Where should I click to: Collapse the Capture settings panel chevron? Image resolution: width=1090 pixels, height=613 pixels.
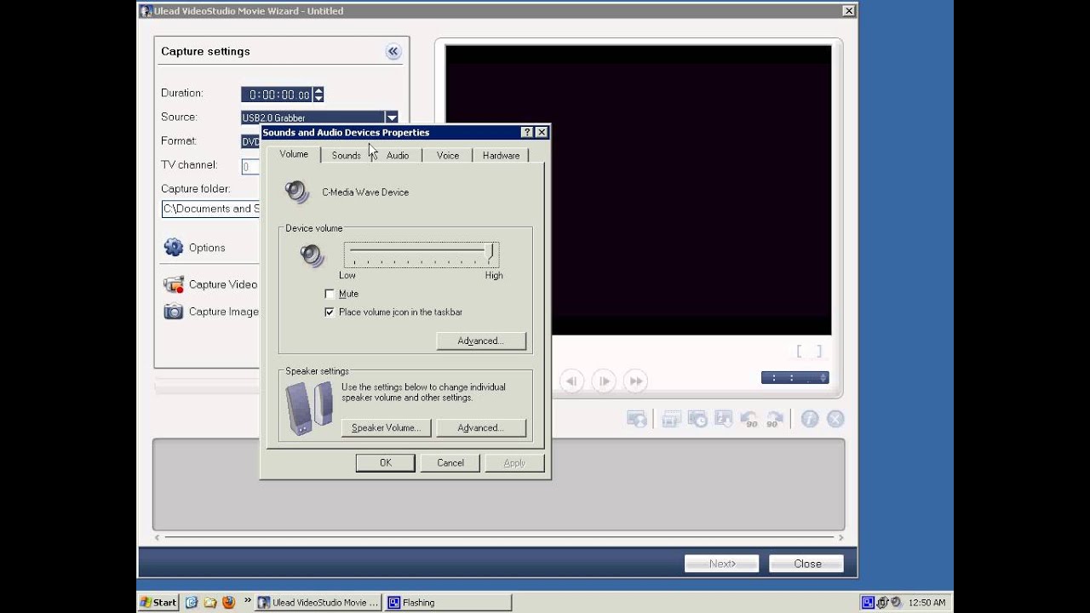pyautogui.click(x=393, y=52)
